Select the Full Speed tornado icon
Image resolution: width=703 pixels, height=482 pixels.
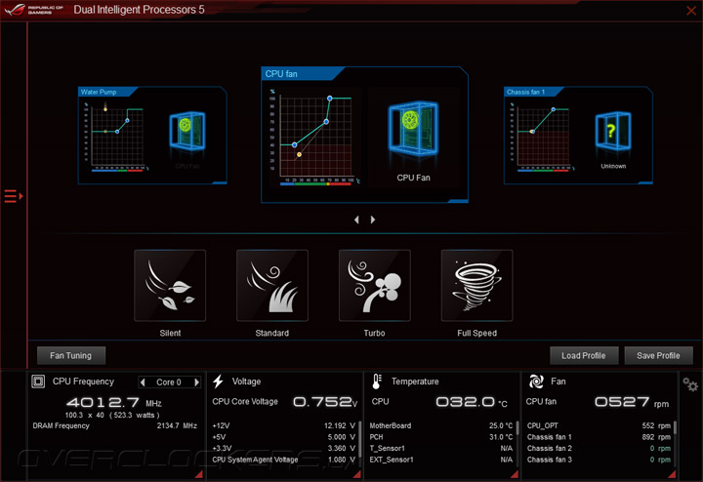click(x=476, y=285)
